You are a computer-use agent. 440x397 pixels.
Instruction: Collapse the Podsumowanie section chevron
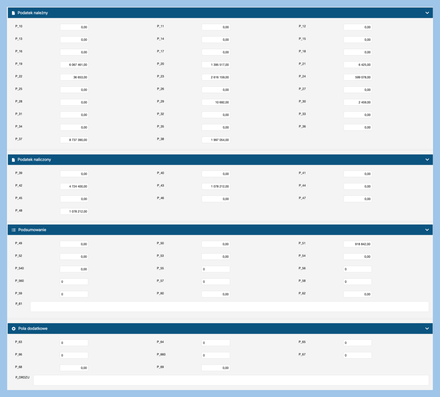pos(427,230)
